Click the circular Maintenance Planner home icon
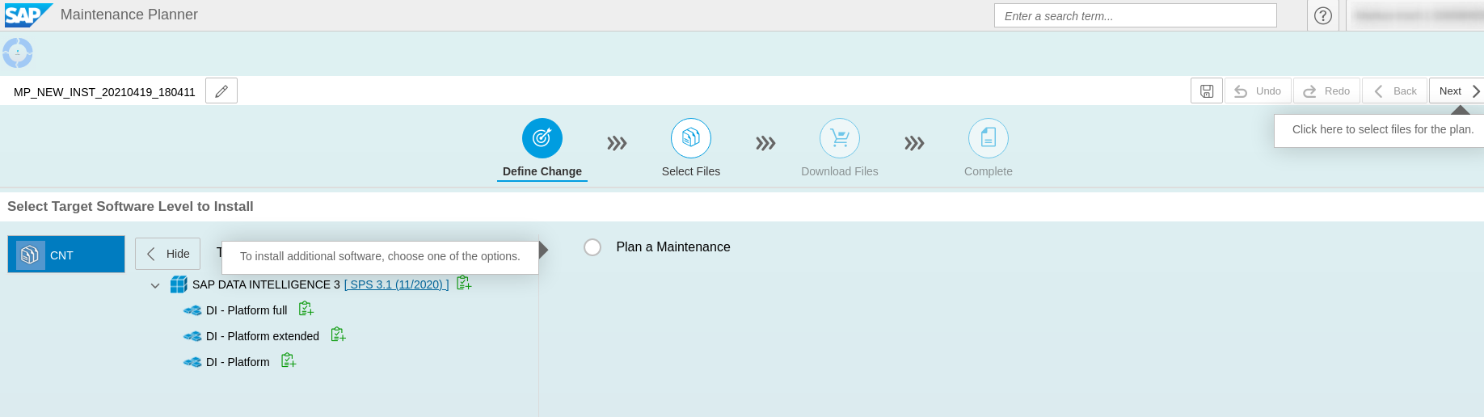 pyautogui.click(x=18, y=53)
